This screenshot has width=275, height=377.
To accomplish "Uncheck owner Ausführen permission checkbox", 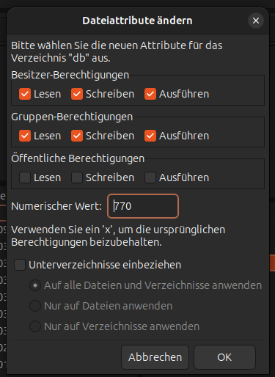I will (150, 94).
